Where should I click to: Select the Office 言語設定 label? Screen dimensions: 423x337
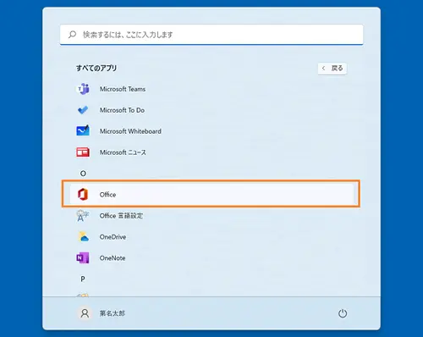point(121,216)
